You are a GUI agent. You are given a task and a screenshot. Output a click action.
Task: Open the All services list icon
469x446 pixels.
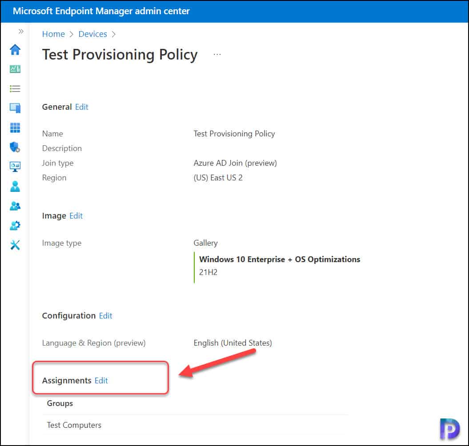click(x=15, y=89)
